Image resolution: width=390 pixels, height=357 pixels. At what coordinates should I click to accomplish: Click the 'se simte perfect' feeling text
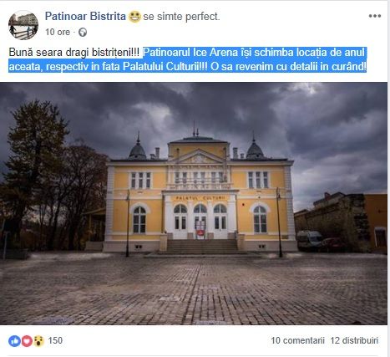pos(181,17)
